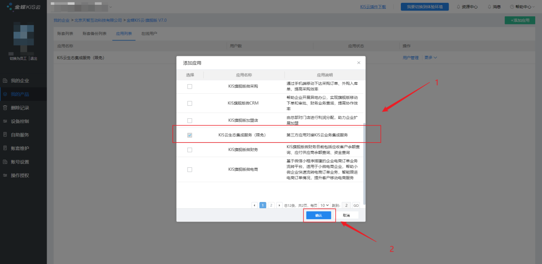The height and width of the screenshot is (264, 542).
Task: Click the 账套维护 sidebar icon
Action: (x=5, y=149)
